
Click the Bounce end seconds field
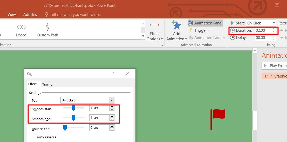tap(99, 128)
